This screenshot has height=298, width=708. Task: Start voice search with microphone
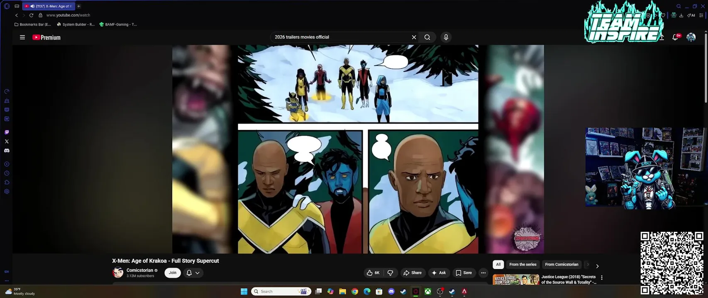pos(446,37)
